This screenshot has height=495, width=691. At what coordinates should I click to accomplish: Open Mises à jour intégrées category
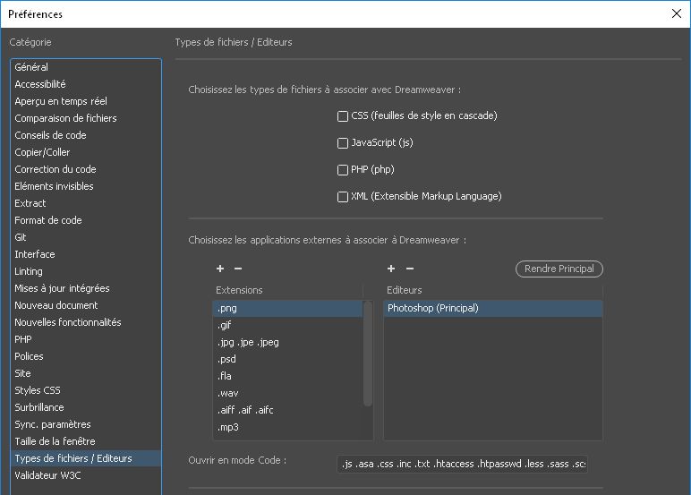86,288
